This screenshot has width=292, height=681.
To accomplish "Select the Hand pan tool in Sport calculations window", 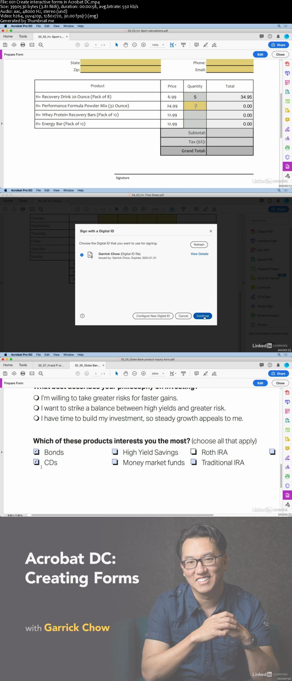I will (x=125, y=45).
